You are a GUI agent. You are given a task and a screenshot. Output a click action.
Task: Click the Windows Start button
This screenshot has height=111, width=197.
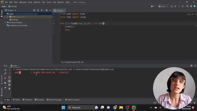point(63,108)
